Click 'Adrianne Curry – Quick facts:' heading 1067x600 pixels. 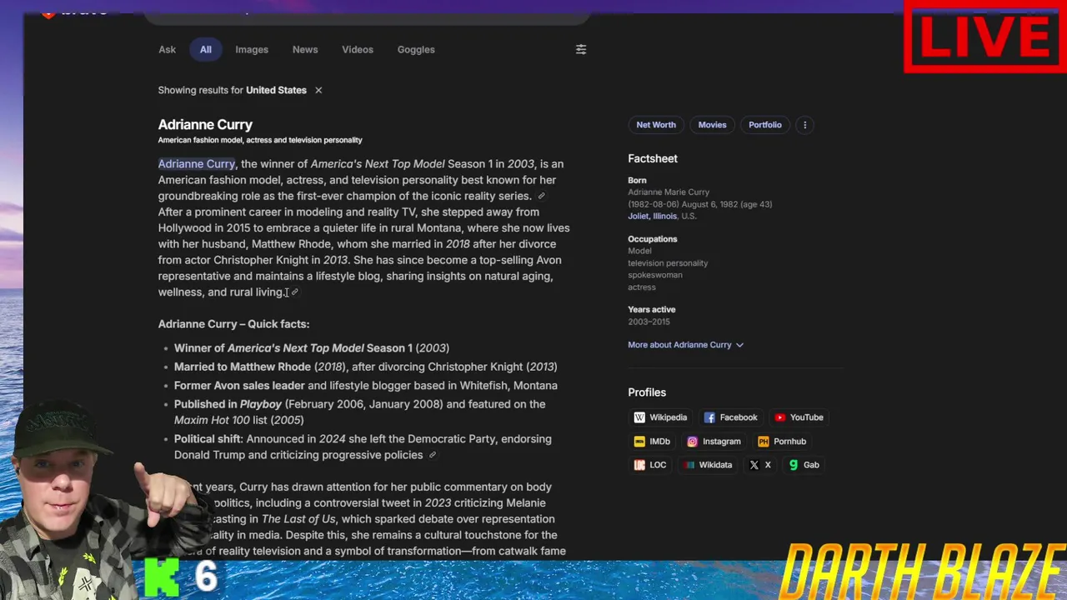click(x=233, y=324)
